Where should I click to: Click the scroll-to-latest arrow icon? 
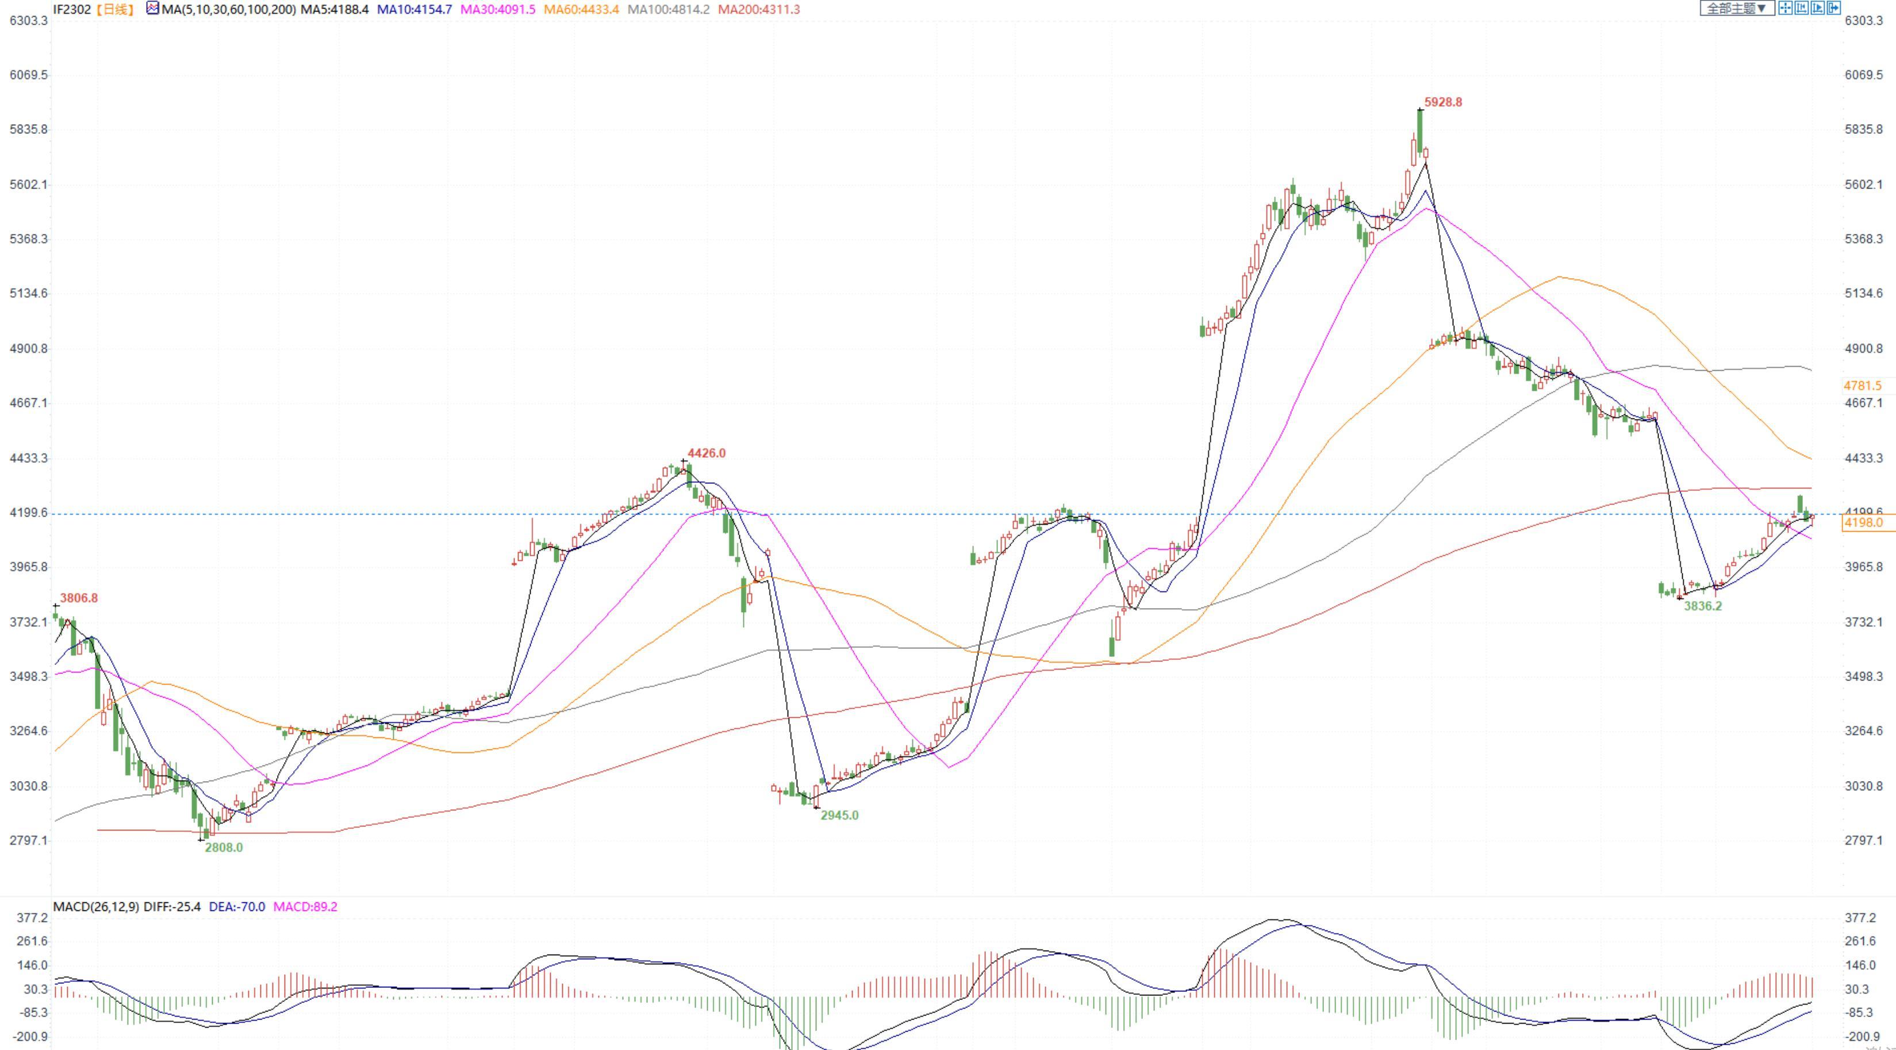click(x=1833, y=8)
